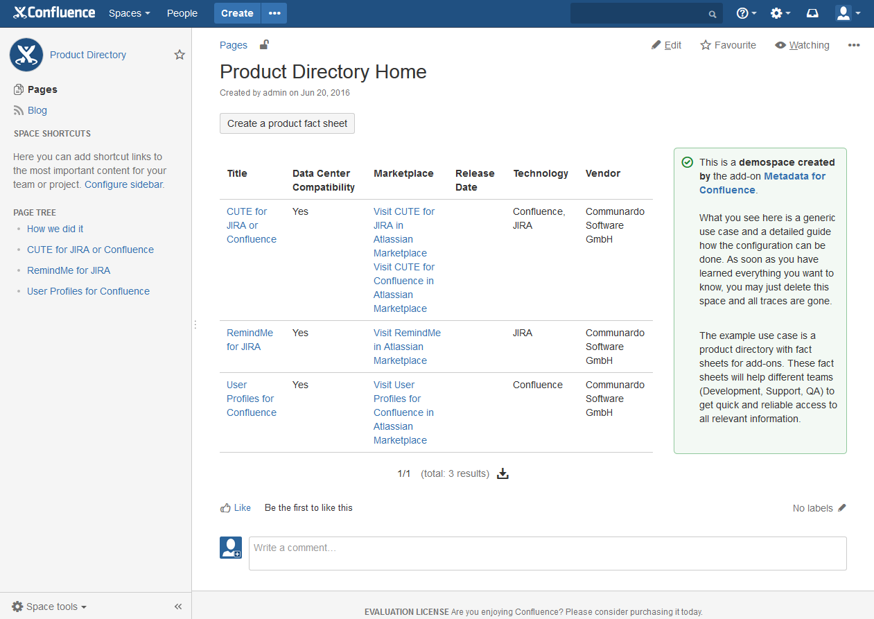This screenshot has width=874, height=619.
Task: Click the edit labels pencil icon
Action: pos(842,508)
